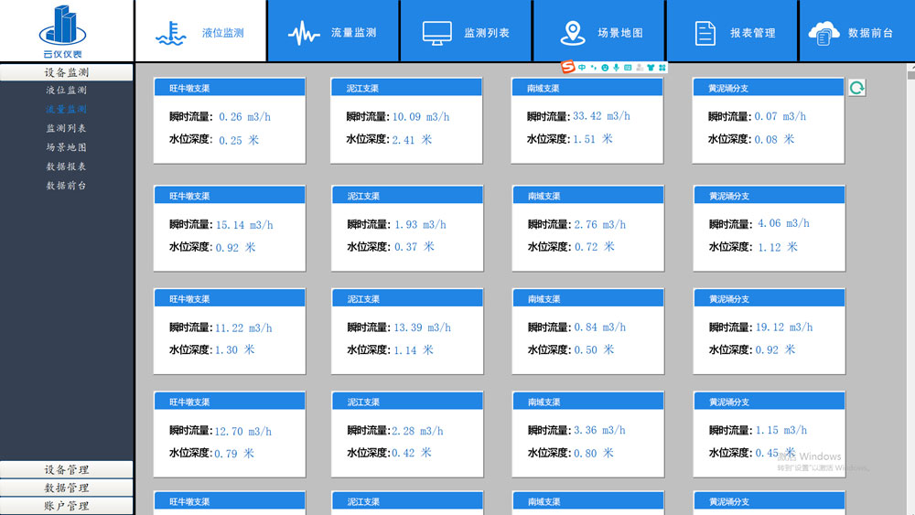Click the 12.70 m3/h flow value
This screenshot has width=915, height=515.
point(243,432)
